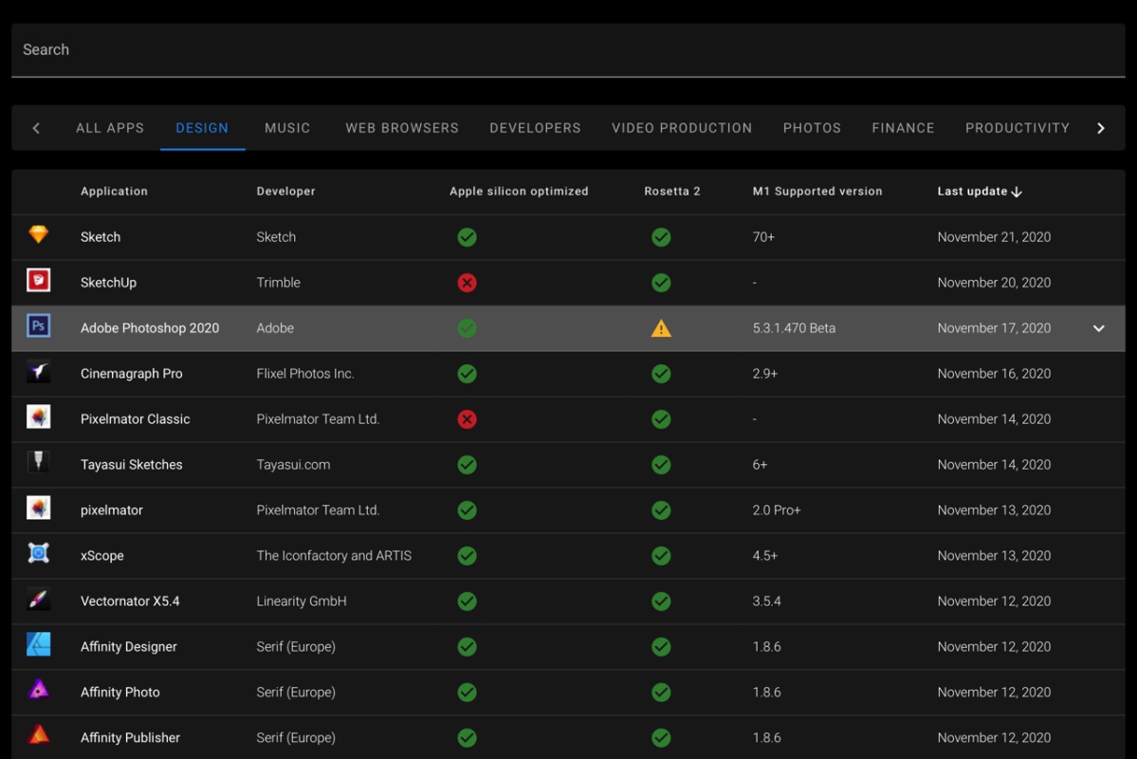Click the Affinity Photo app icon

click(39, 690)
